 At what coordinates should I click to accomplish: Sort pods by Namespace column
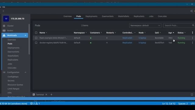coord(80,33)
